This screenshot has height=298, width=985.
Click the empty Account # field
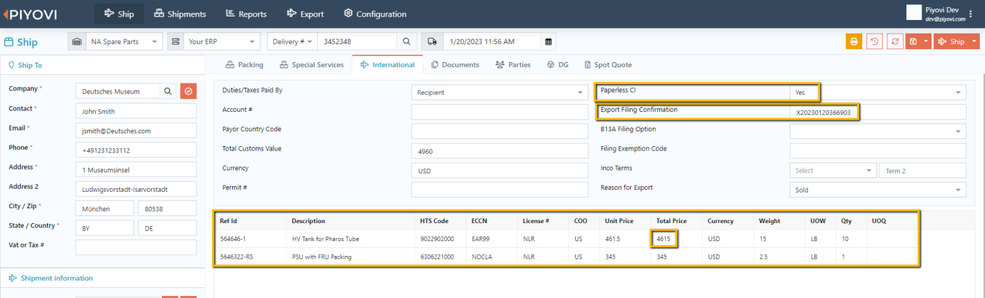pos(499,111)
